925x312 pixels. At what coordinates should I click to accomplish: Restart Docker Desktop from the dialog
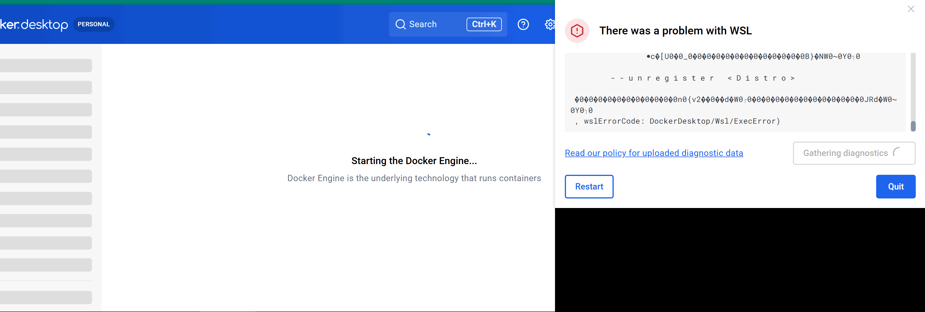tap(589, 187)
